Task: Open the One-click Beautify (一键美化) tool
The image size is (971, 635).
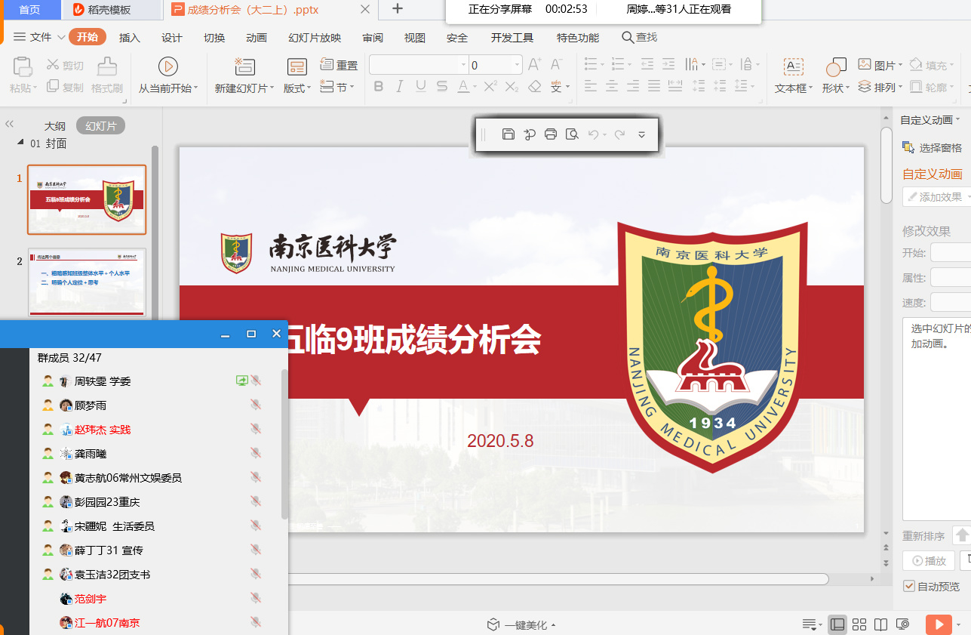Action: [521, 625]
